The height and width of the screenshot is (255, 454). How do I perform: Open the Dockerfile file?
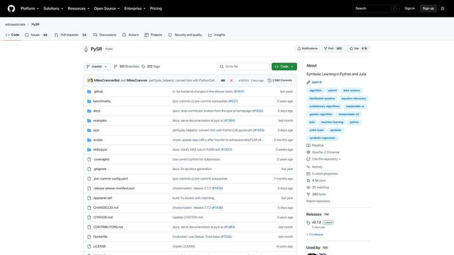pyautogui.click(x=100, y=237)
